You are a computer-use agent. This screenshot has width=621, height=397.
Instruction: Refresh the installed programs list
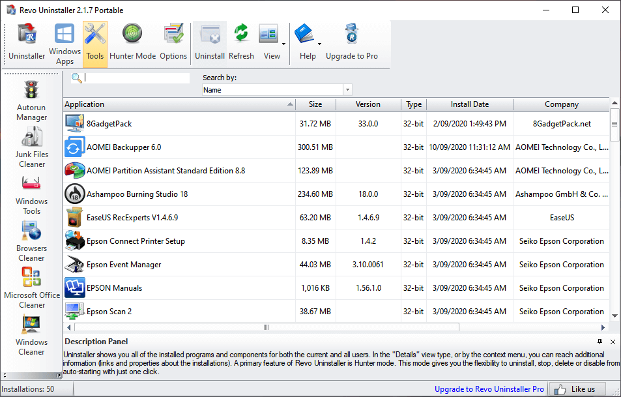tap(241, 42)
